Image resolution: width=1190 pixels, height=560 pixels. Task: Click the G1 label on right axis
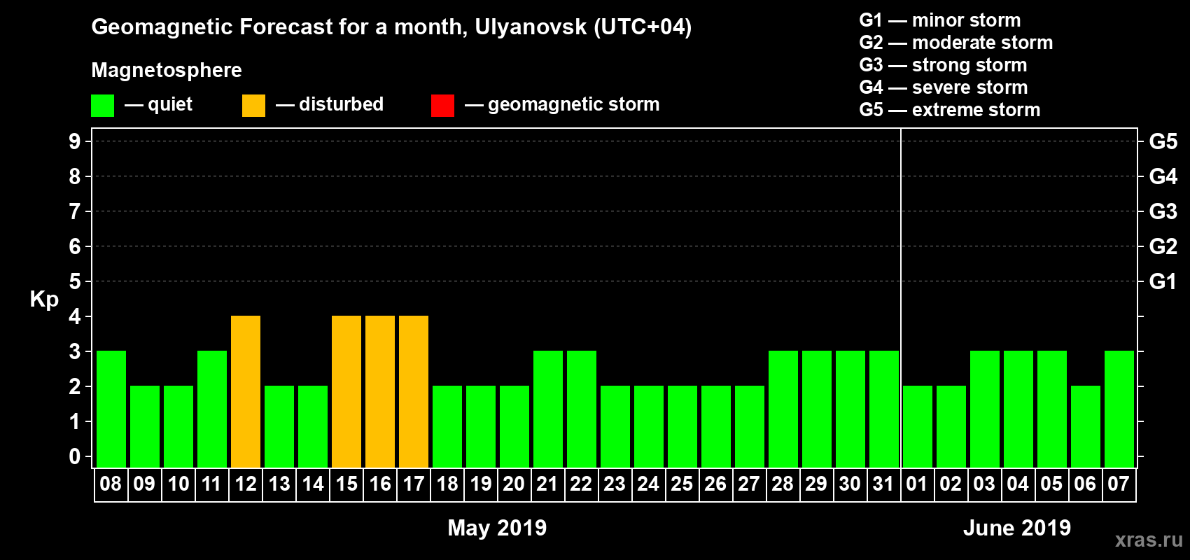(x=1163, y=281)
